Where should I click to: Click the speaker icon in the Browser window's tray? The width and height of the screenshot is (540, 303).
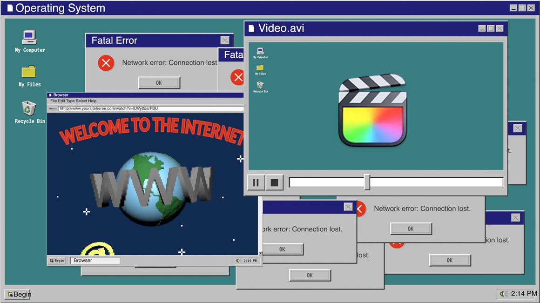[238, 261]
